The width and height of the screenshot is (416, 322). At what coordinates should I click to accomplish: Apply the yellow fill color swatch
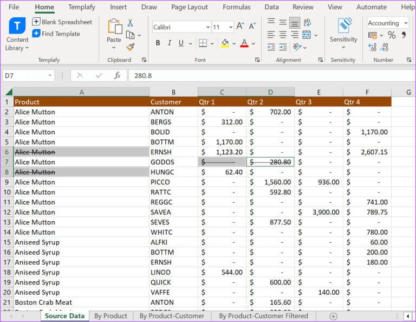pyautogui.click(x=225, y=43)
